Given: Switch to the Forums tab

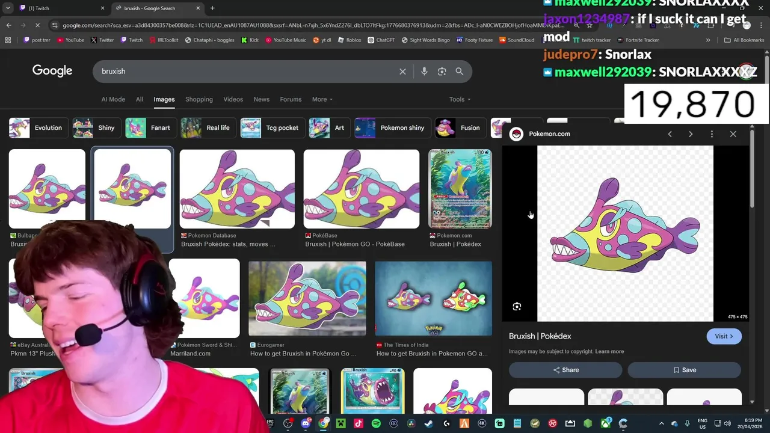Looking at the screenshot, I should 291,99.
